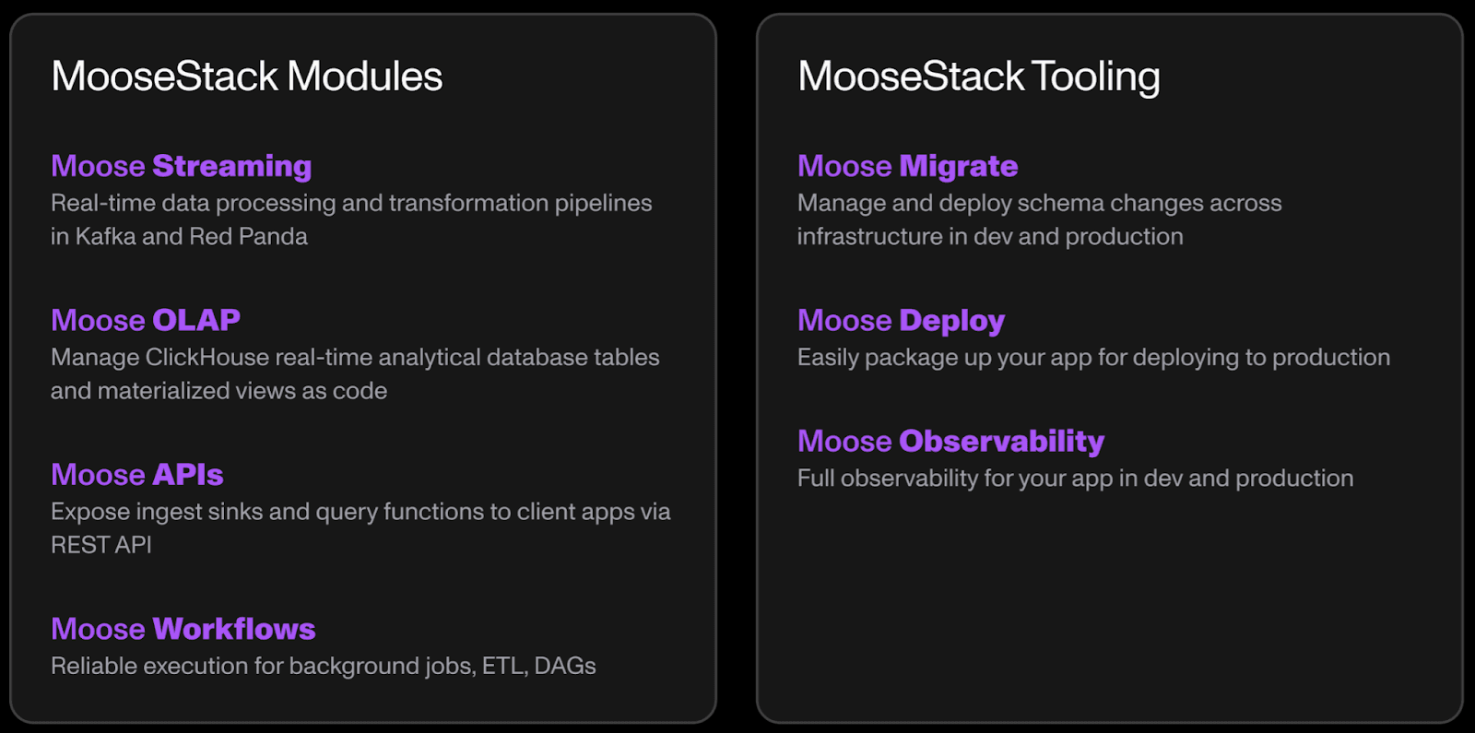Click the 'in Kafka and Red Panda' text
The image size is (1475, 733).
[x=179, y=237]
